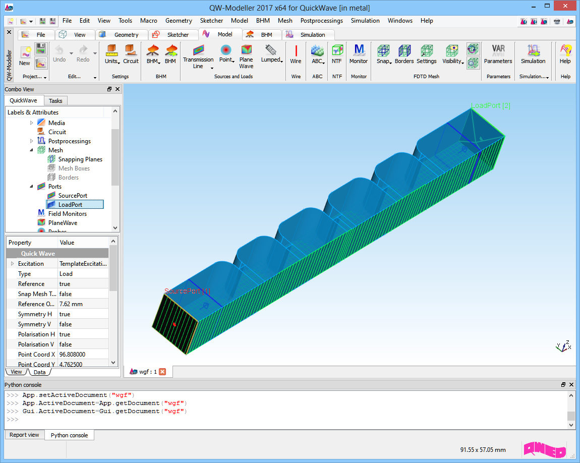Float the Combo View panel

coord(109,89)
